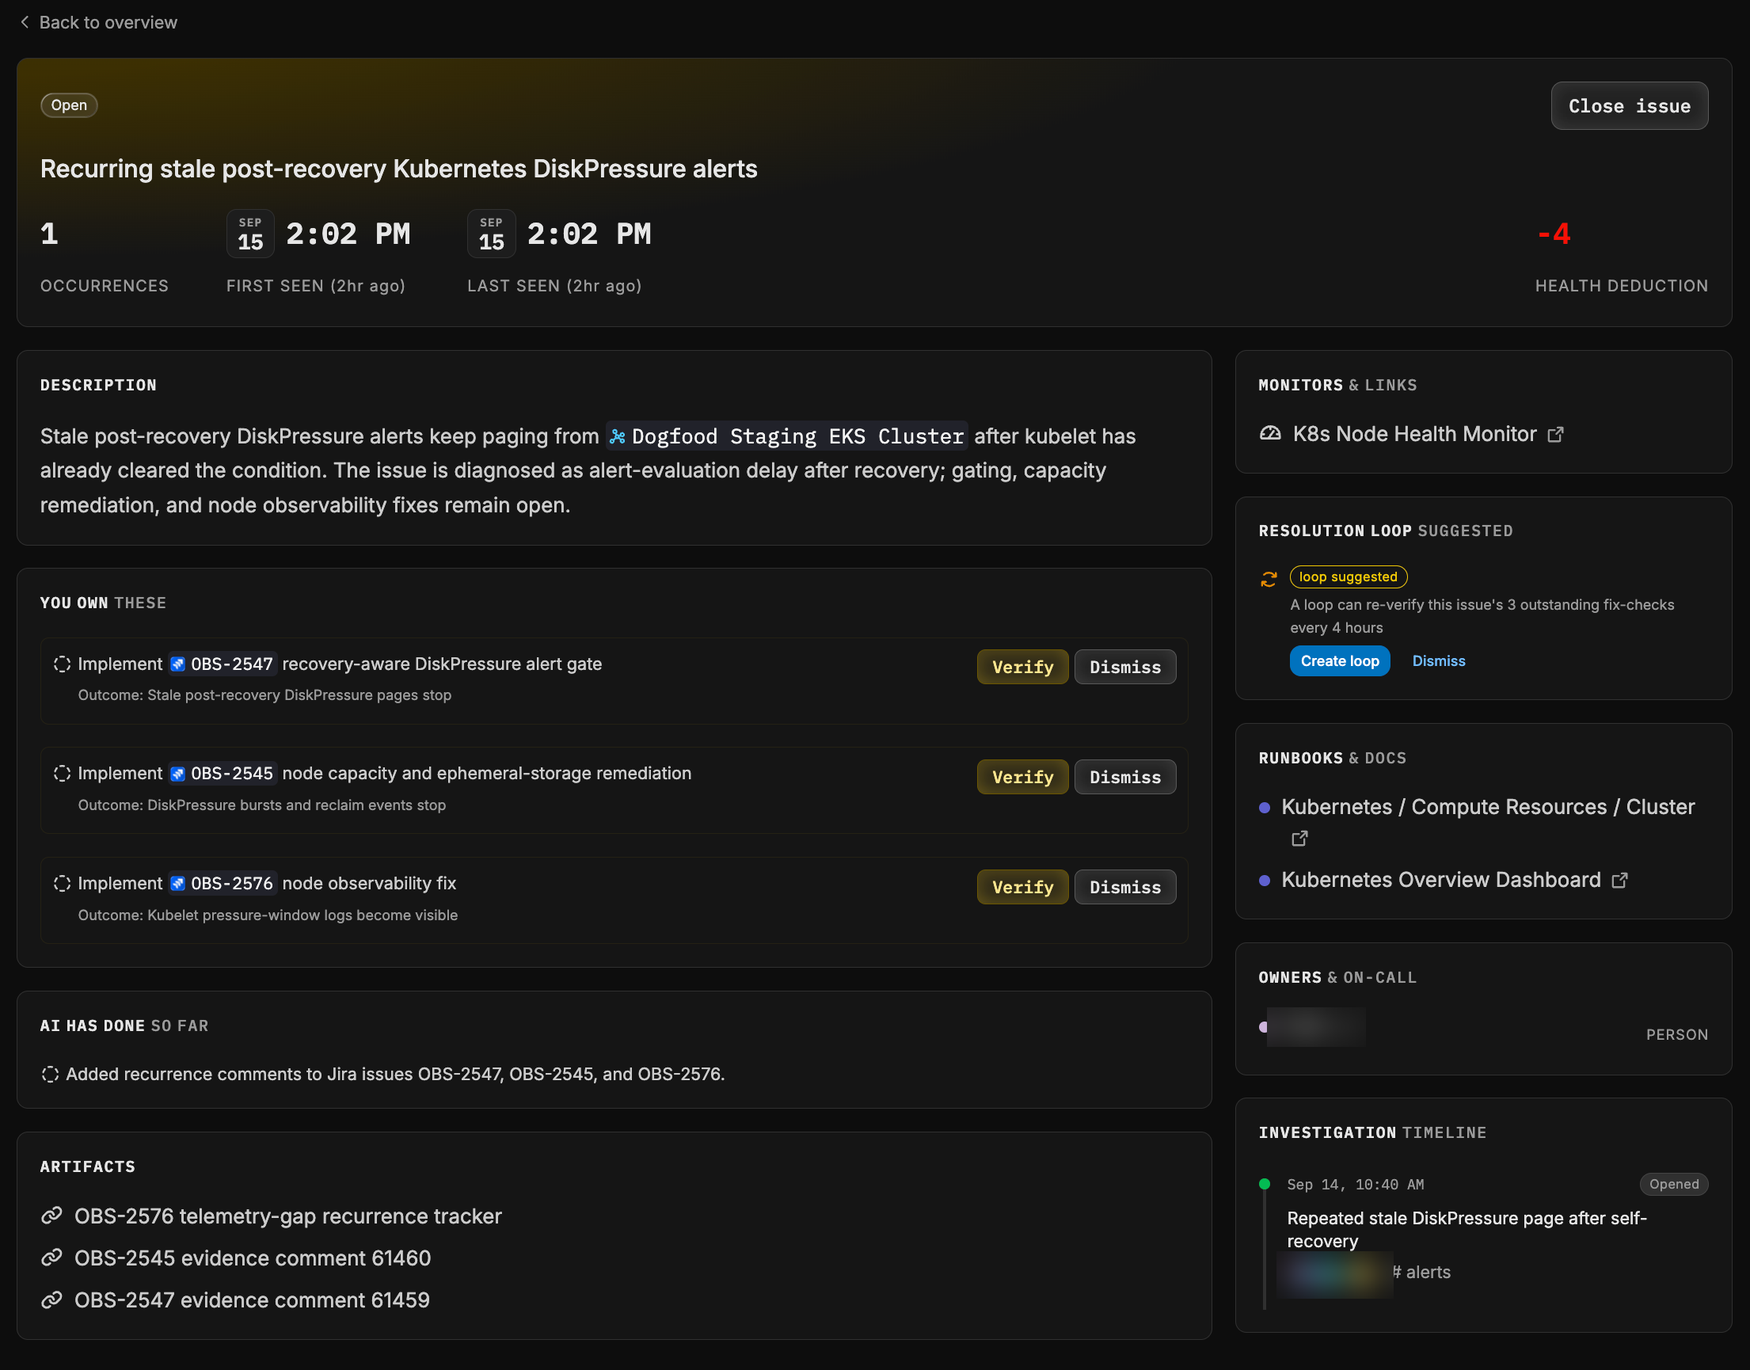The width and height of the screenshot is (1750, 1370).
Task: Click the '# alerts' channel text
Action: pyautogui.click(x=1421, y=1272)
